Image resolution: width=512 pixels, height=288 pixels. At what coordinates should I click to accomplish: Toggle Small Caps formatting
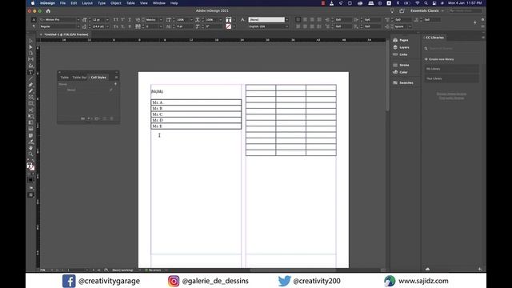coord(115,26)
